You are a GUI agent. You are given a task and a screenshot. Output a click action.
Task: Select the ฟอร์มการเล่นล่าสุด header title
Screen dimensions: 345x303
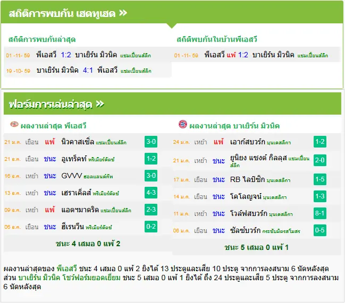point(51,105)
